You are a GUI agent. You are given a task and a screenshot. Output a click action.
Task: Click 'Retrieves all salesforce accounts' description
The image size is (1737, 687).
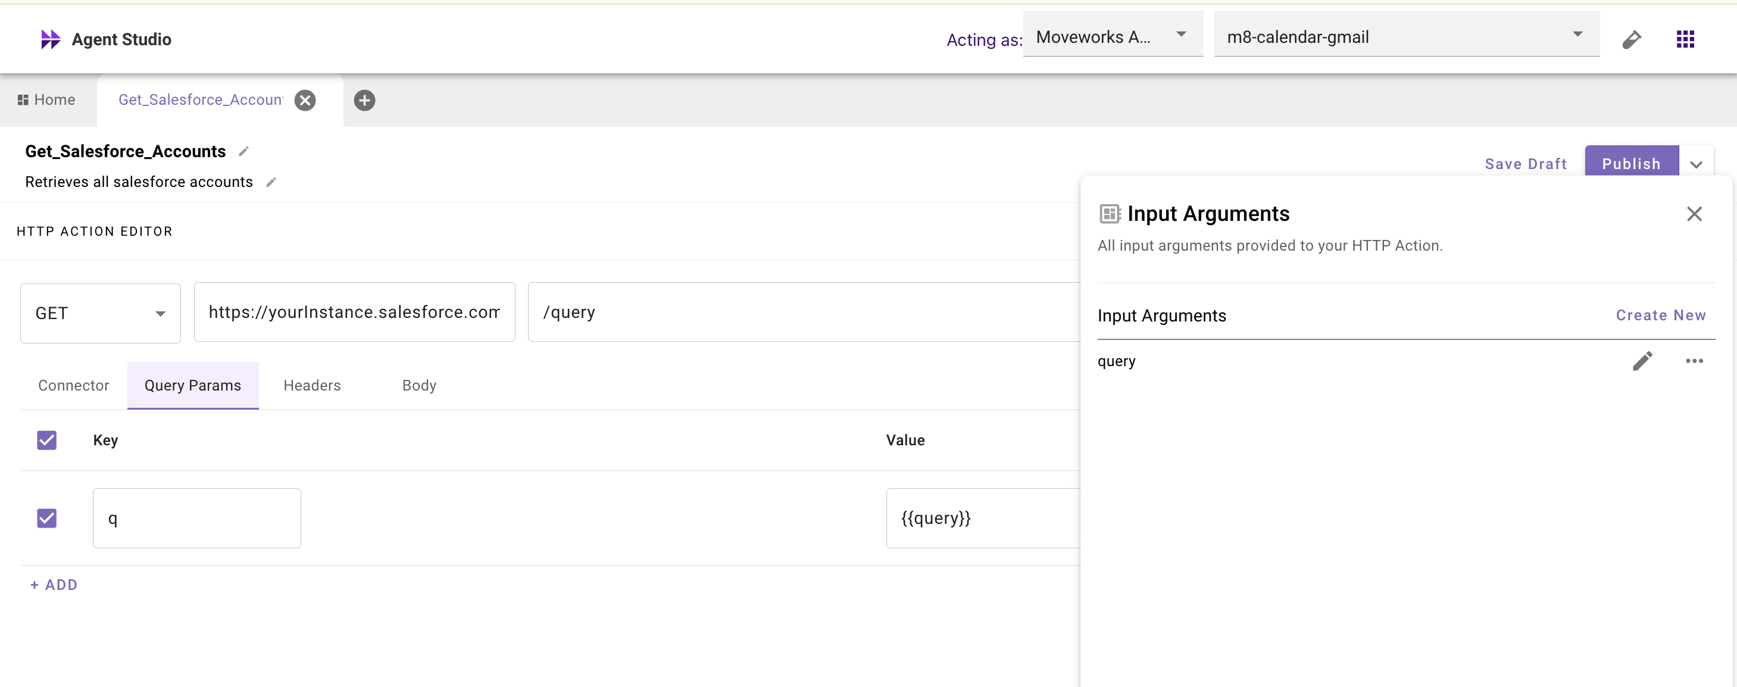click(139, 182)
